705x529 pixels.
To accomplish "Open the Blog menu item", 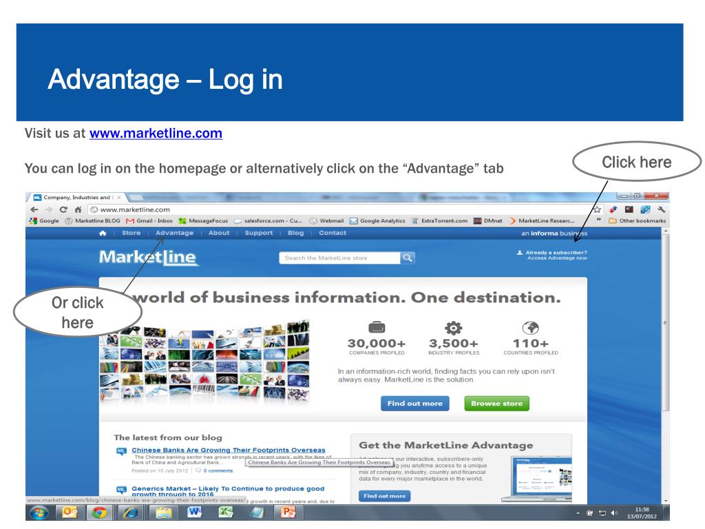I will tap(296, 233).
